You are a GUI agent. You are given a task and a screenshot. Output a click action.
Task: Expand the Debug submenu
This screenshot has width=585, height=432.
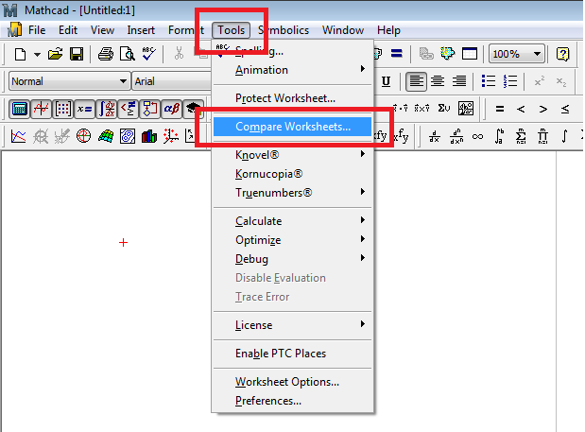[x=293, y=259]
